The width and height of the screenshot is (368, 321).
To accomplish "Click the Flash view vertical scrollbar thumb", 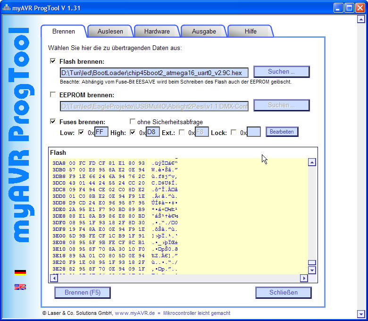I will (312, 262).
